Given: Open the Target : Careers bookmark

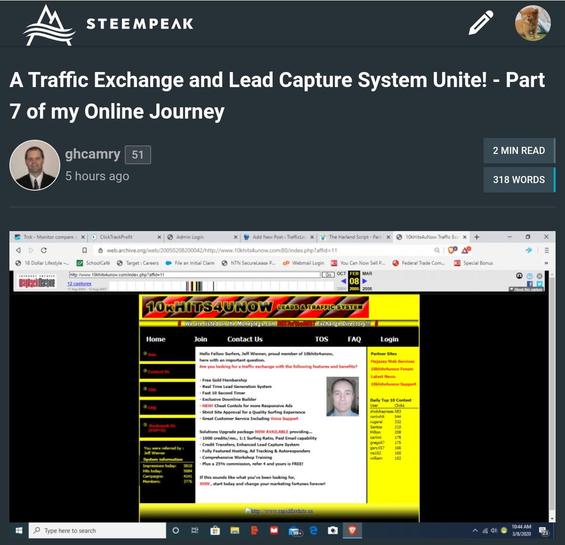Looking at the screenshot, I should tap(137, 263).
